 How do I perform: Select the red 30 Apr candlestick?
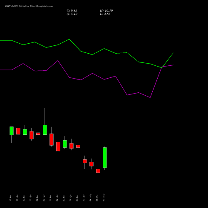click(85, 161)
